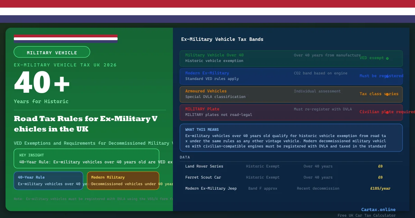Click the orange Tax class varies dot
This screenshot has width=415, height=218.
[x=387, y=94]
